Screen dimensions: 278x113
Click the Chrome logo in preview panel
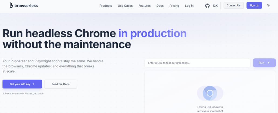click(210, 93)
